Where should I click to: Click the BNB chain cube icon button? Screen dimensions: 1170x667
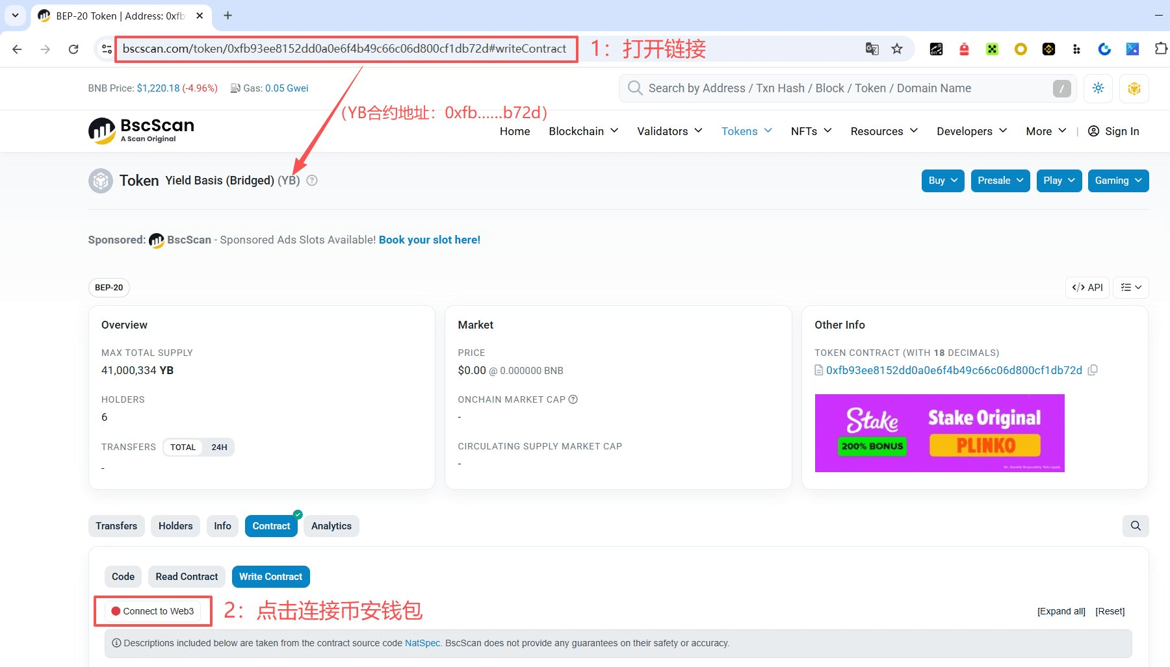[1134, 88]
